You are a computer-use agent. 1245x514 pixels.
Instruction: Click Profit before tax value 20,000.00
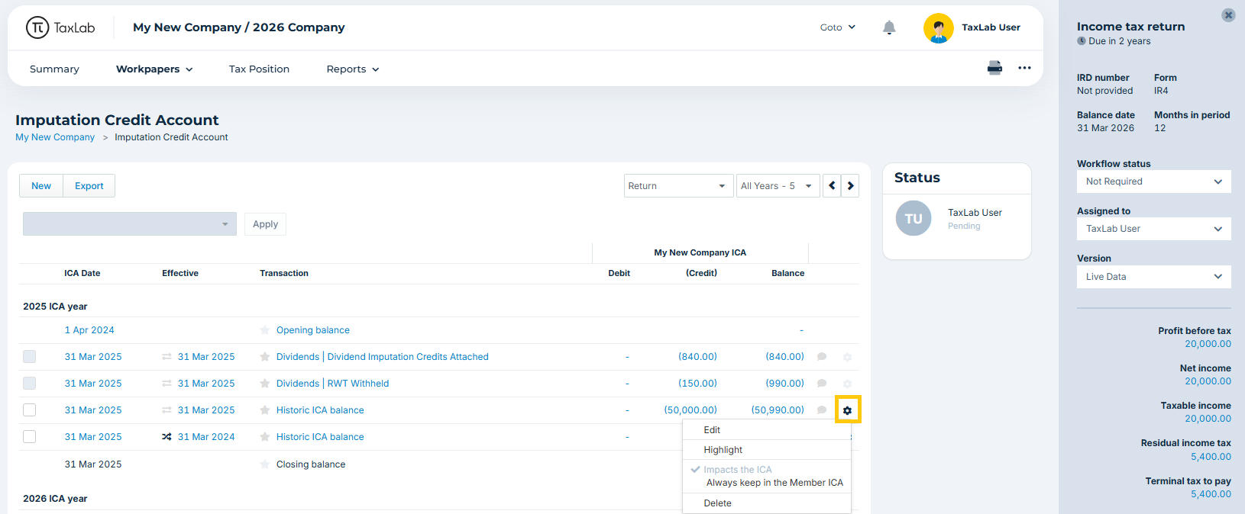pyautogui.click(x=1208, y=344)
